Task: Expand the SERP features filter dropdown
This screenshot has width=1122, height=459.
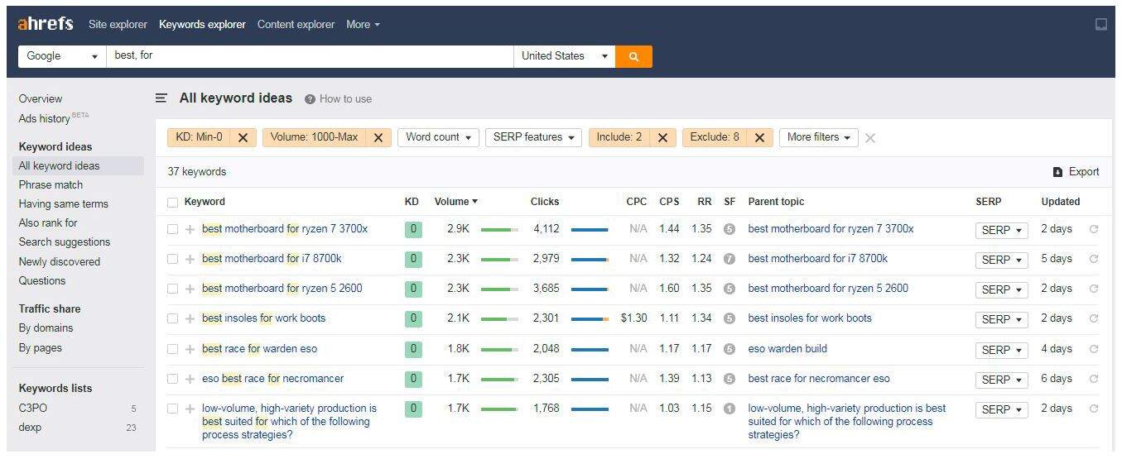Action: coord(533,137)
